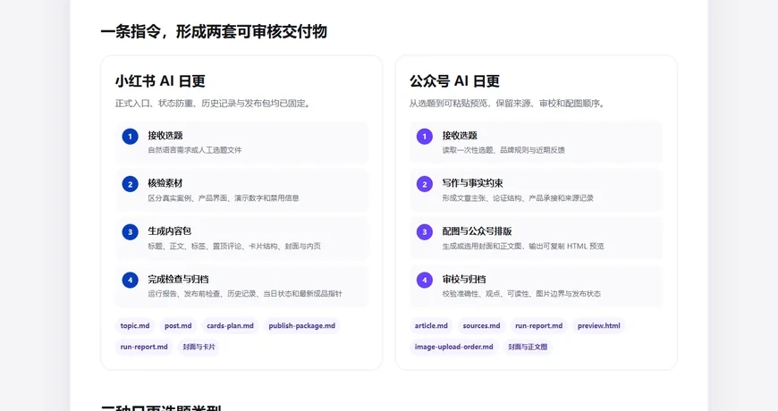The width and height of the screenshot is (778, 411).
Task: Select the sources.md file chip
Action: click(481, 326)
